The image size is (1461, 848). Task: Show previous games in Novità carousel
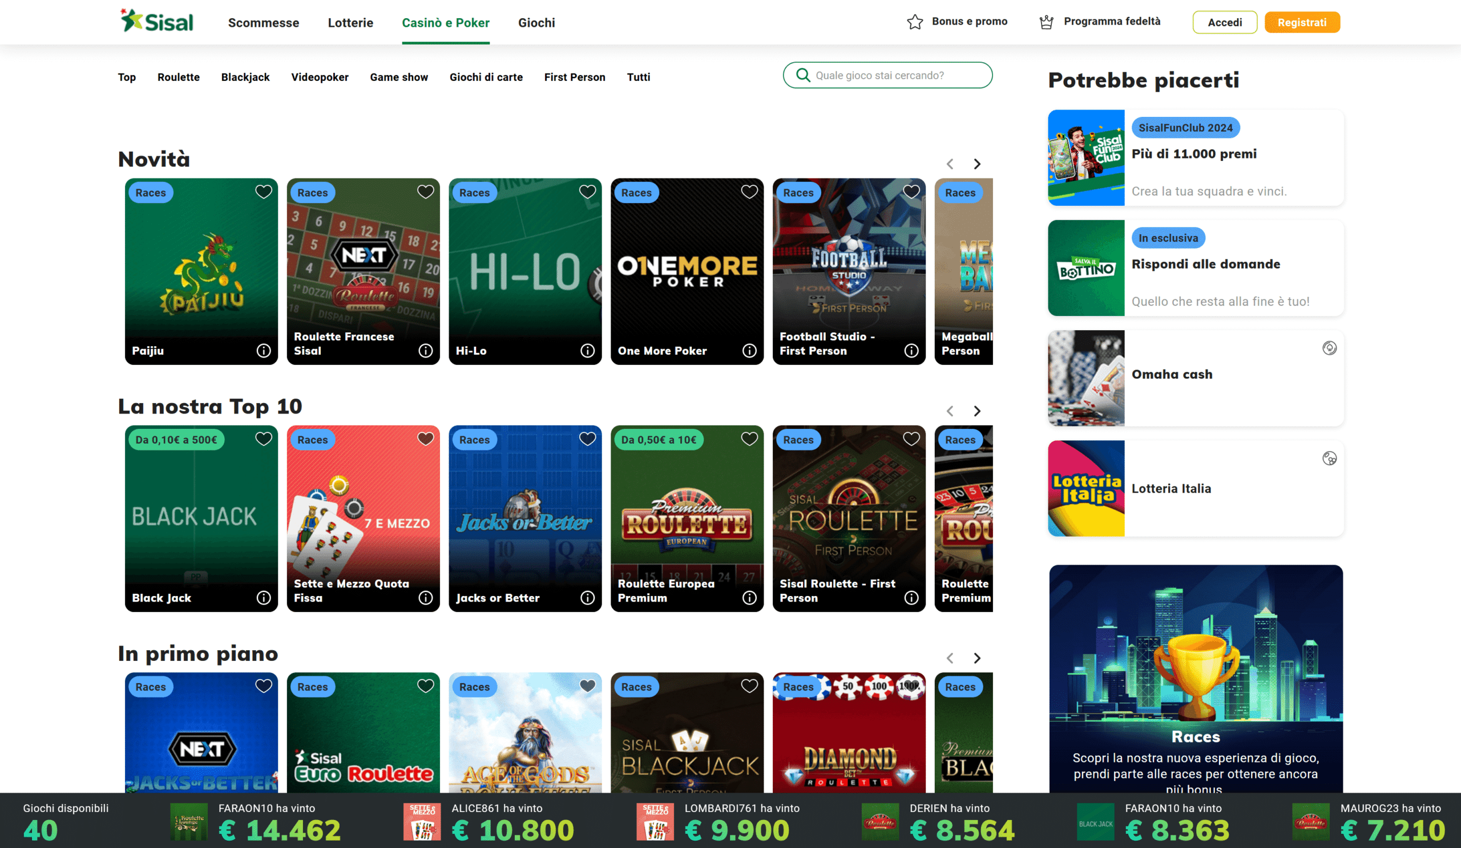click(x=950, y=164)
